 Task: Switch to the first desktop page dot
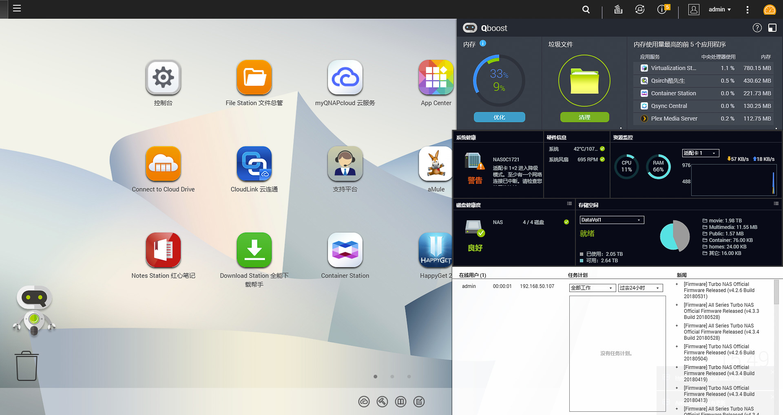375,377
